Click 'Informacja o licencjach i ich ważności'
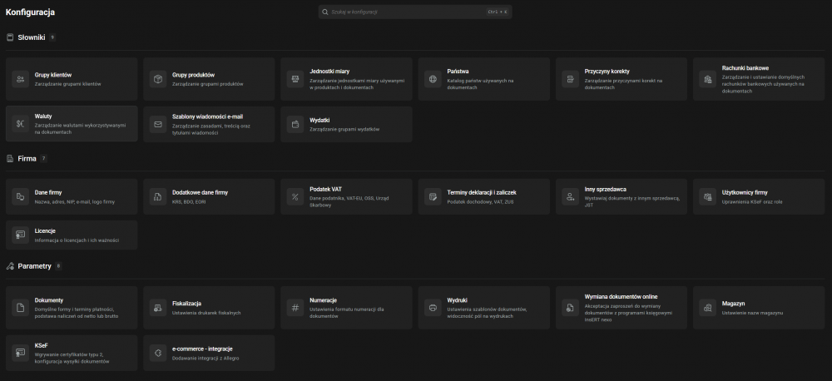The width and height of the screenshot is (832, 381). [x=77, y=240]
